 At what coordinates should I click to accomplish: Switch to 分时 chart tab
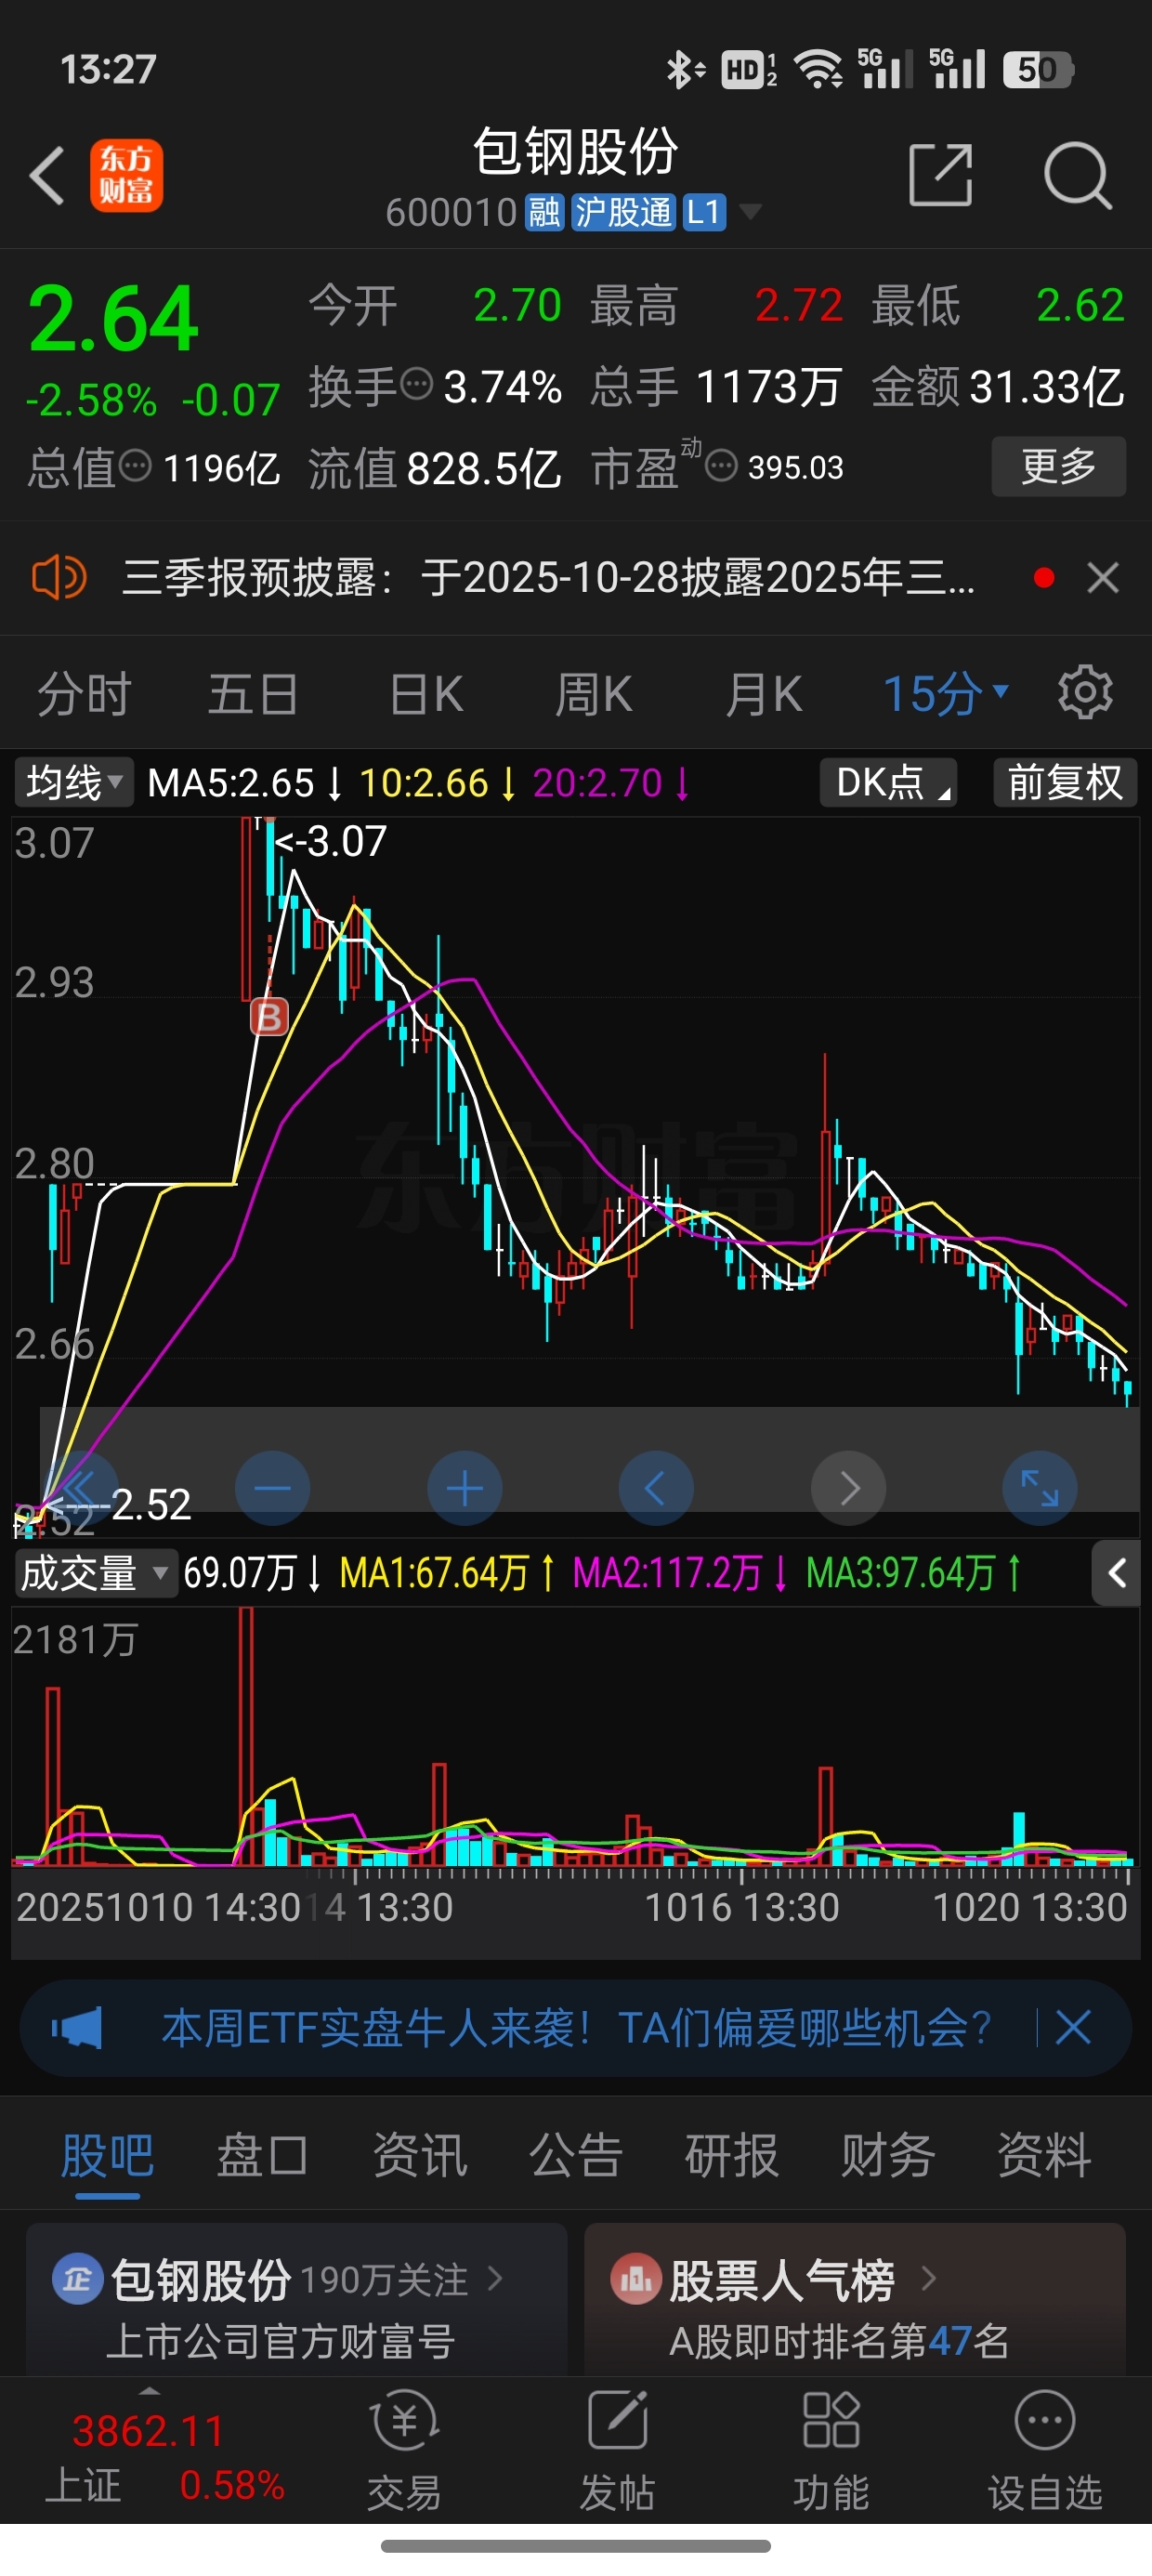point(84,693)
